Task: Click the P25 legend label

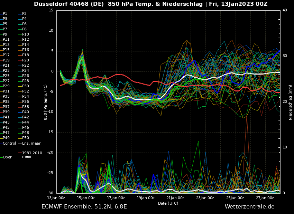Action: pyautogui.click(x=6, y=76)
